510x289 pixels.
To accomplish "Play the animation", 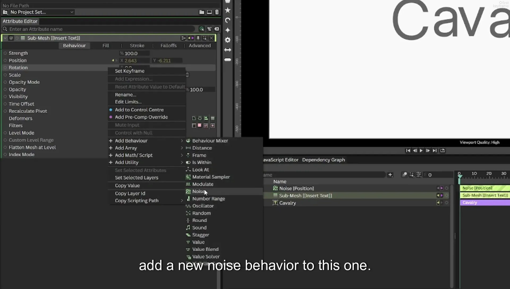I will click(421, 150).
